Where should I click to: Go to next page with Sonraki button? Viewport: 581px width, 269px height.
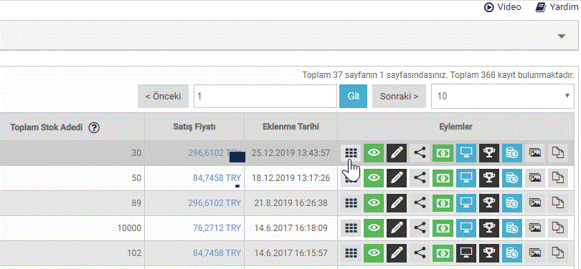[x=400, y=96]
